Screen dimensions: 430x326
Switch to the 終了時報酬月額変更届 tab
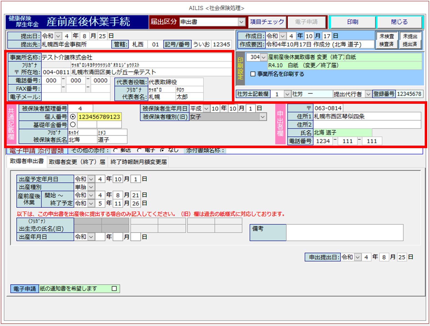click(138, 162)
